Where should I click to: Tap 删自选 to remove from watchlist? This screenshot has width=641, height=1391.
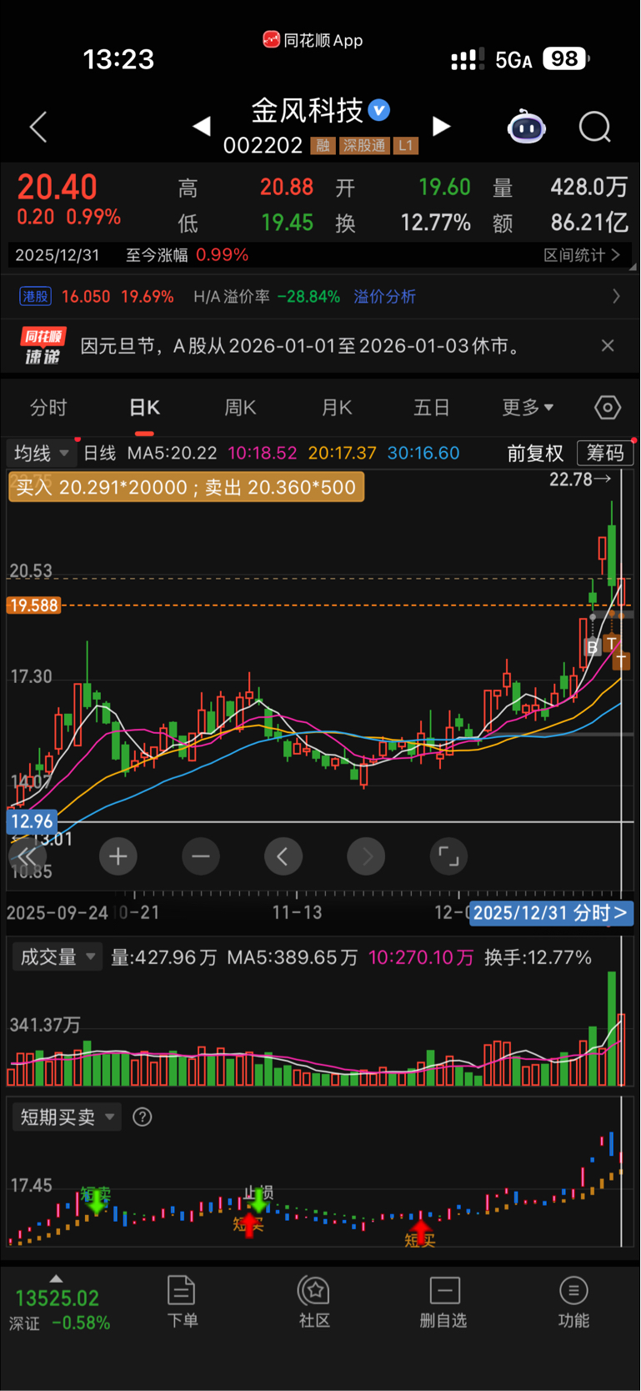click(443, 1301)
